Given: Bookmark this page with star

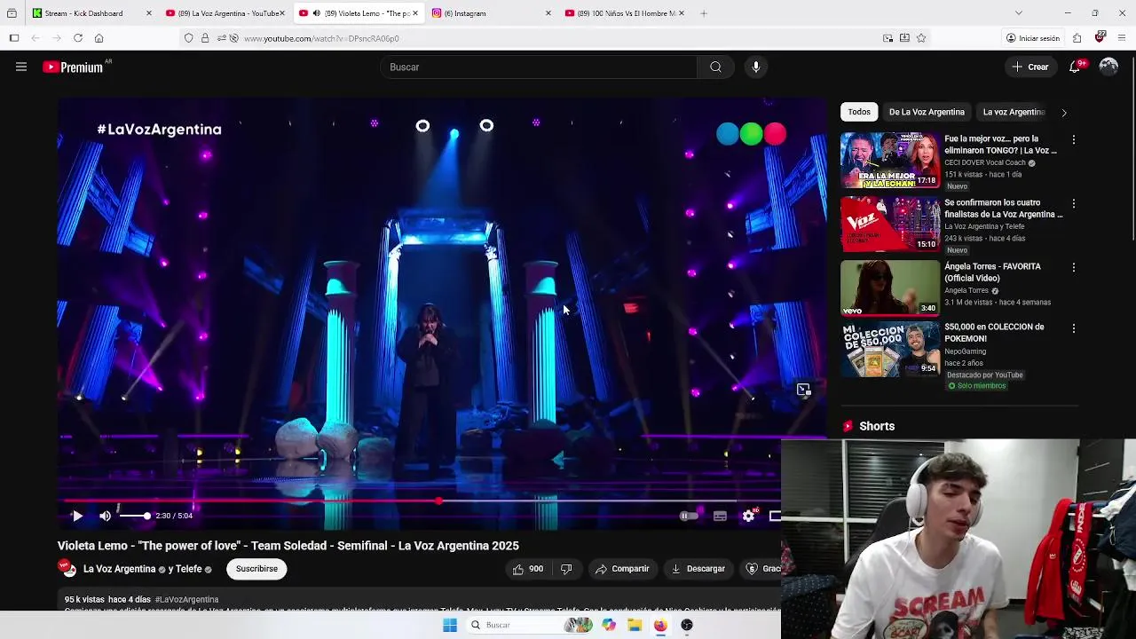Looking at the screenshot, I should pyautogui.click(x=921, y=38).
